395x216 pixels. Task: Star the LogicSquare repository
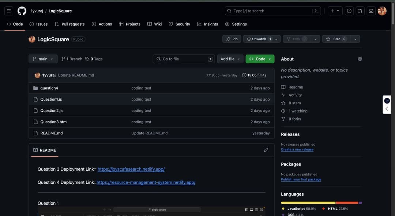pos(336,39)
